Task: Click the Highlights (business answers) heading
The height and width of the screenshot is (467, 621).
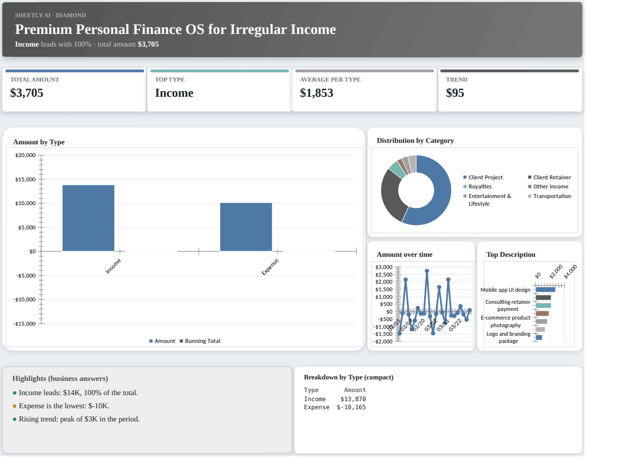Action: 60,378
